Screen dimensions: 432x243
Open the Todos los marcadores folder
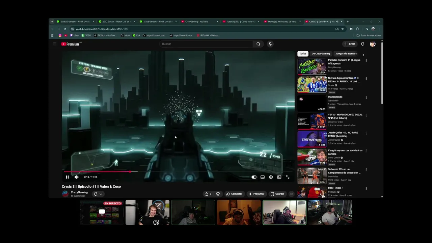[369, 35]
